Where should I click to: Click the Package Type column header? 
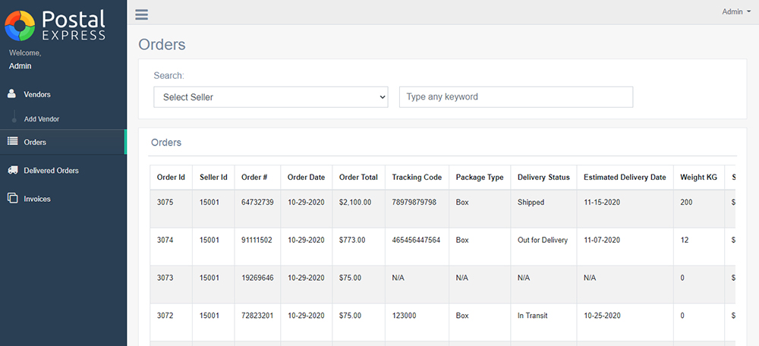coord(480,178)
